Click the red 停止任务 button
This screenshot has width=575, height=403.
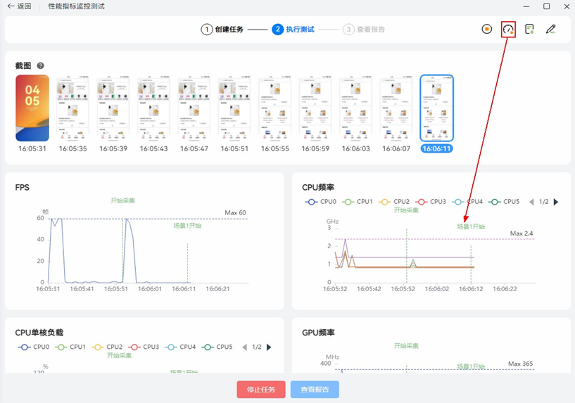coord(260,390)
